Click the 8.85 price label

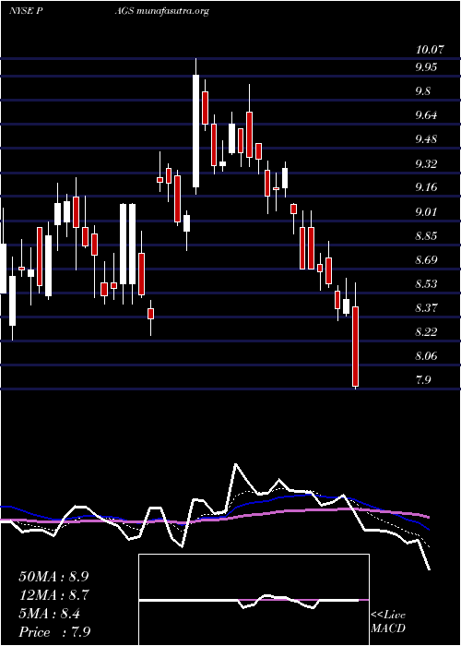[426, 236]
